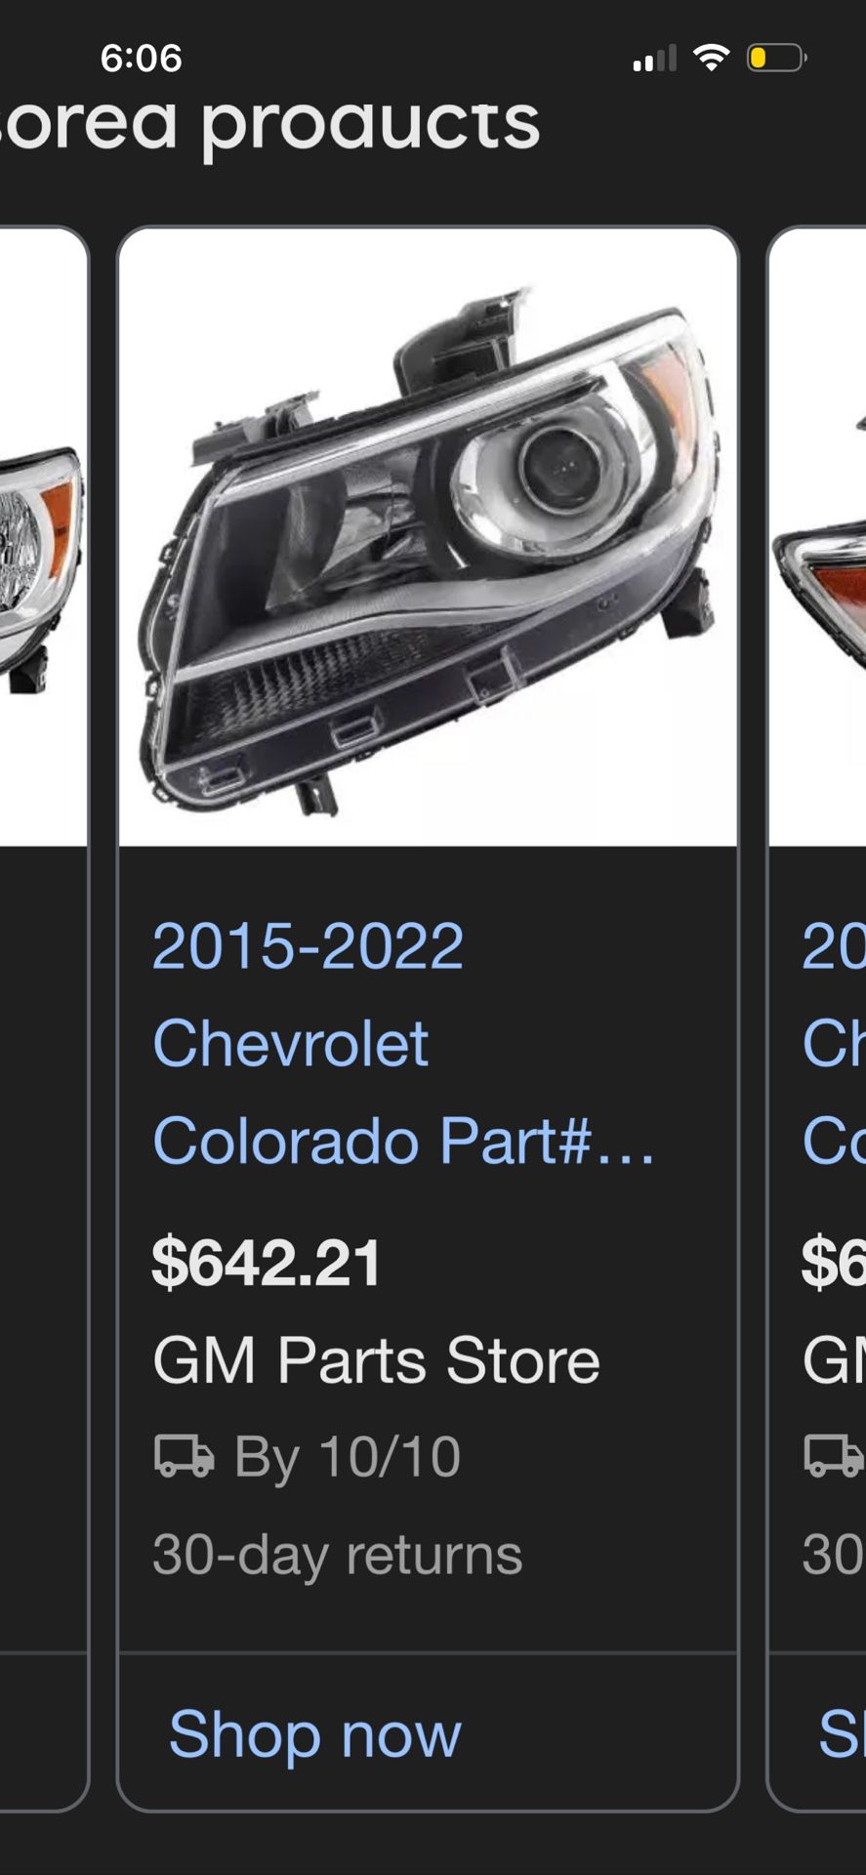Click the Sponsored products heading

269,125
